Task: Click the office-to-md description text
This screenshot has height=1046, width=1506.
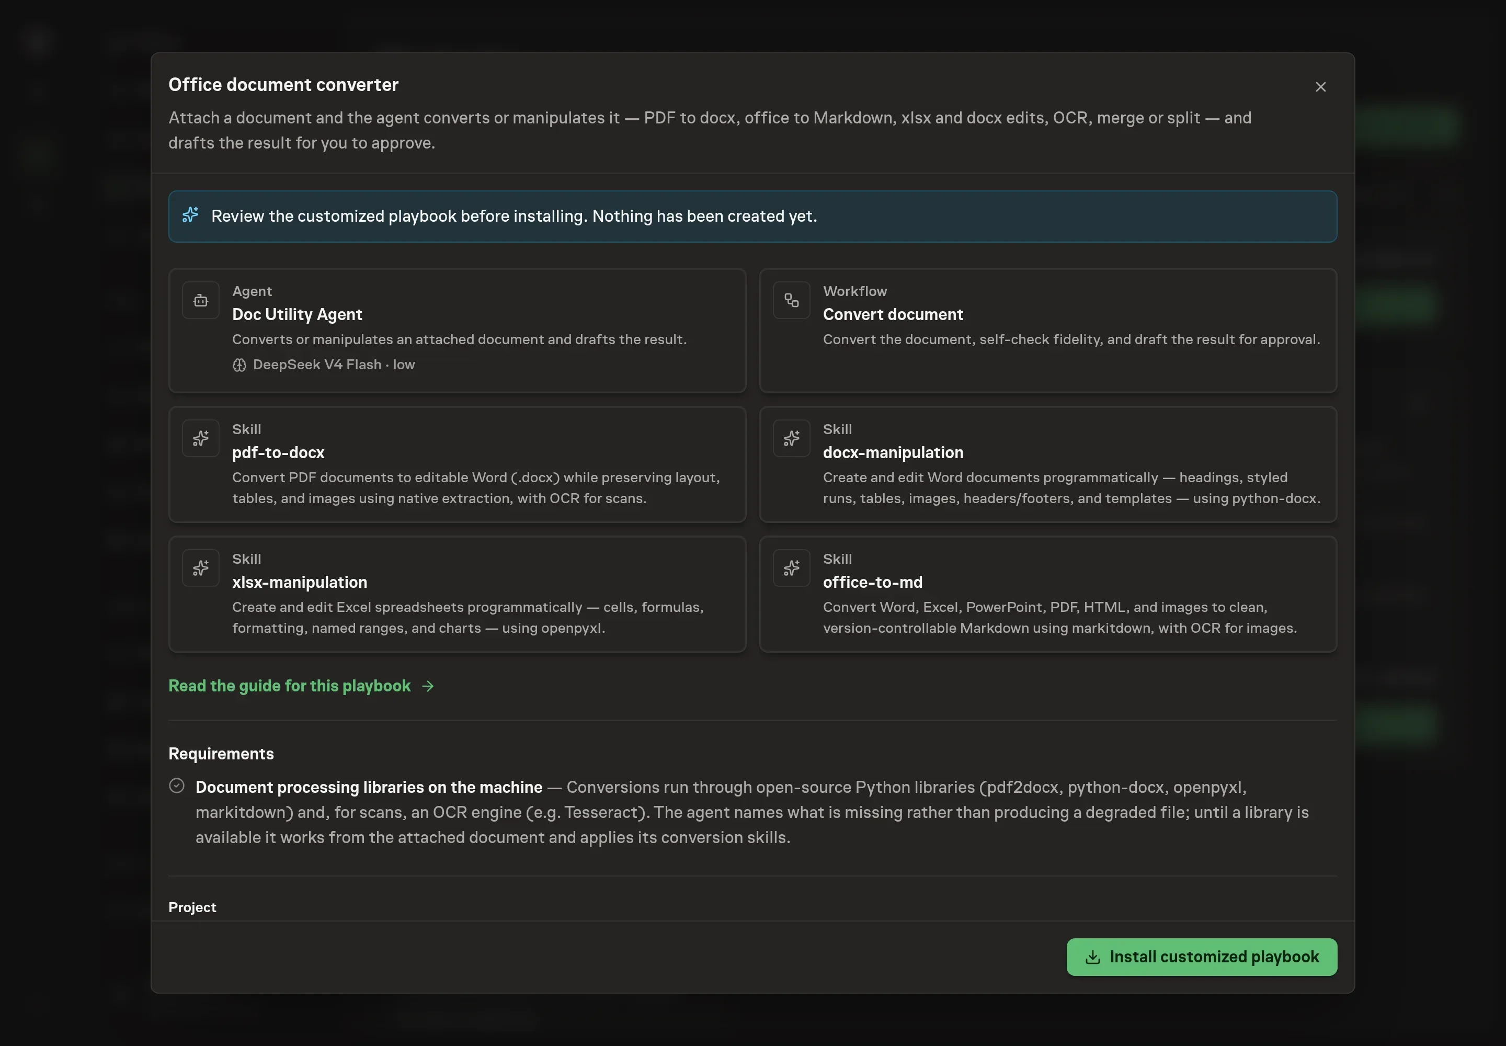Action: (1060, 618)
